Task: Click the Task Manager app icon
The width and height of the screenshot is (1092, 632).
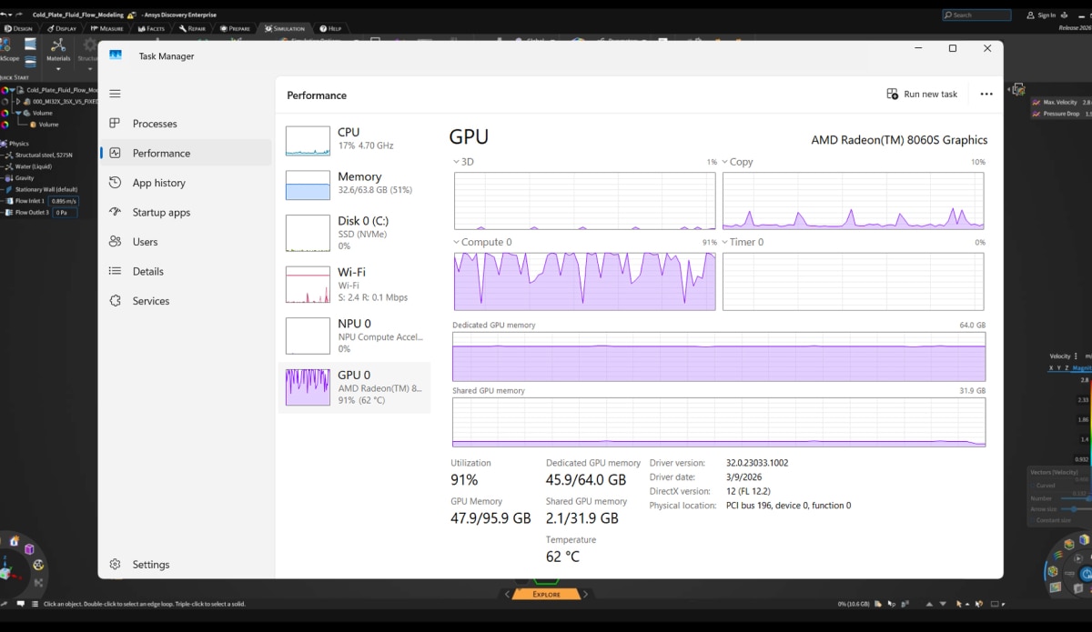Action: [115, 55]
